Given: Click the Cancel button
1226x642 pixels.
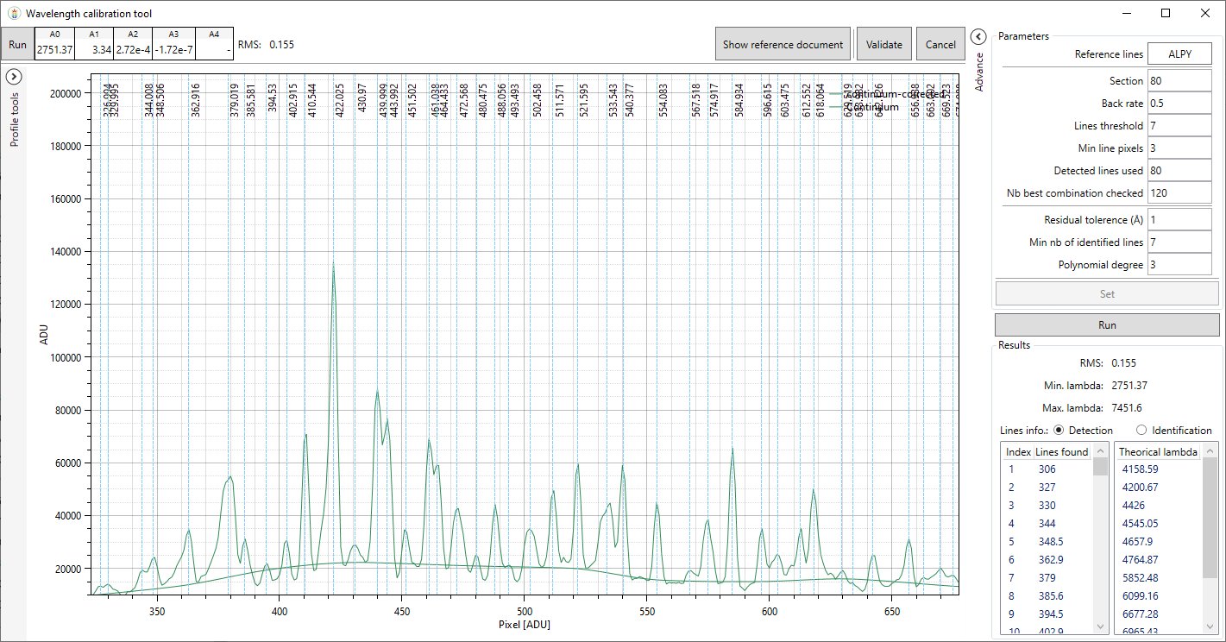Looking at the screenshot, I should 940,44.
